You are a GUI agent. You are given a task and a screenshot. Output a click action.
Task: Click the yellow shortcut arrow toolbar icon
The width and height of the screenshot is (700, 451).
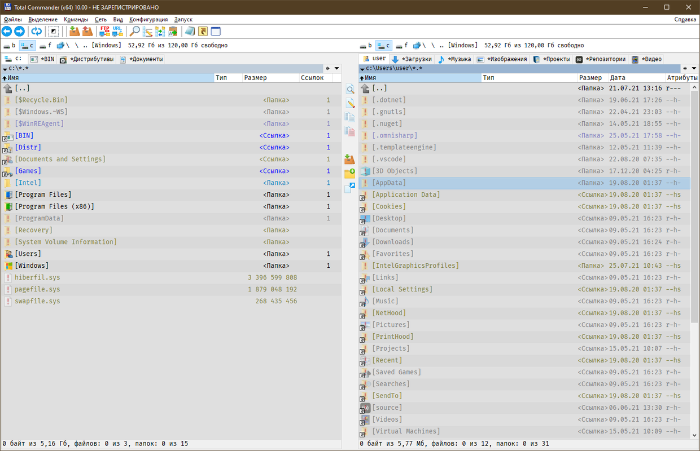(x=203, y=32)
